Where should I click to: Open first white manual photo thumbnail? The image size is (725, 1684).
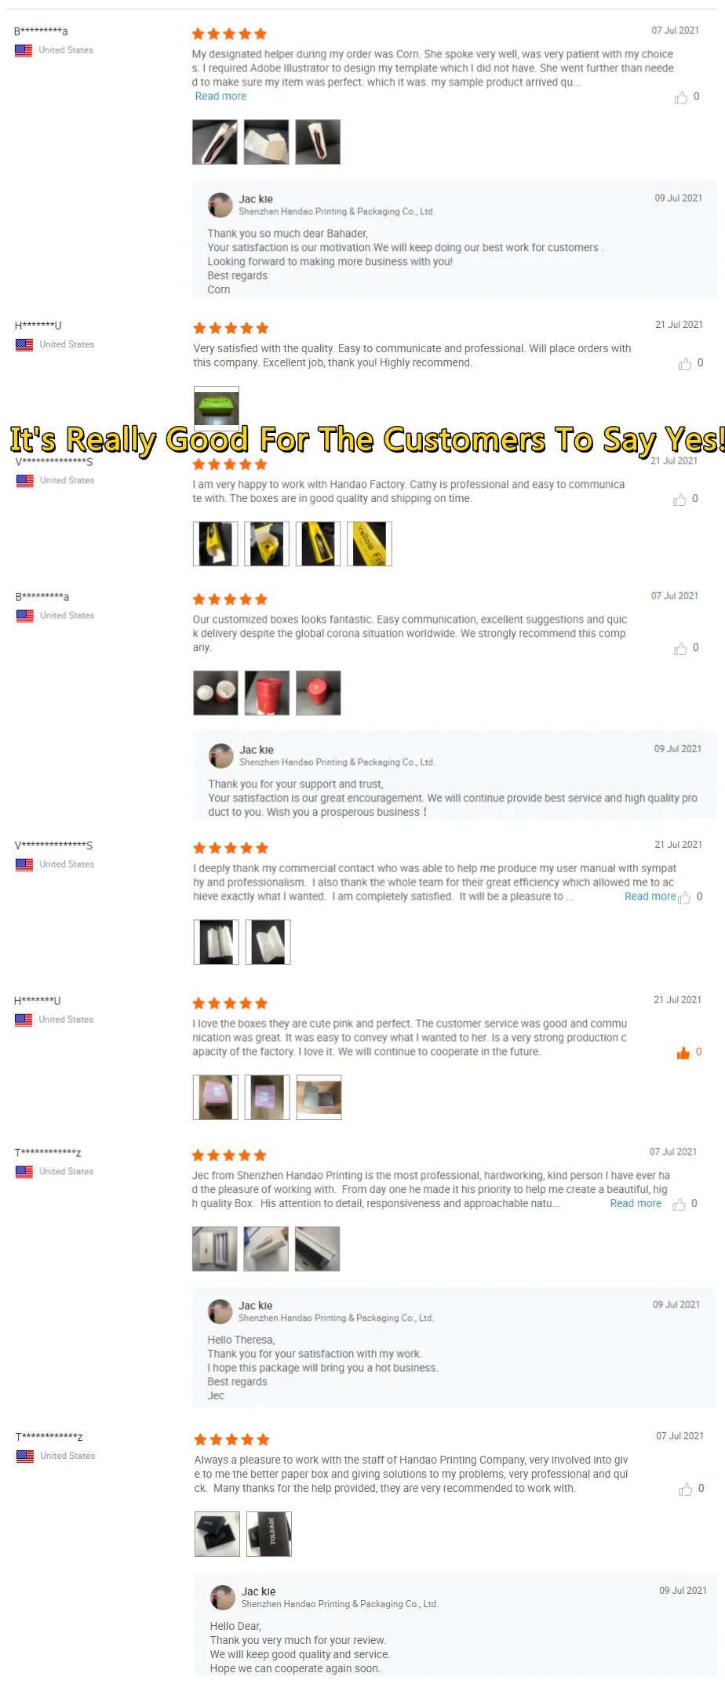pyautogui.click(x=217, y=942)
